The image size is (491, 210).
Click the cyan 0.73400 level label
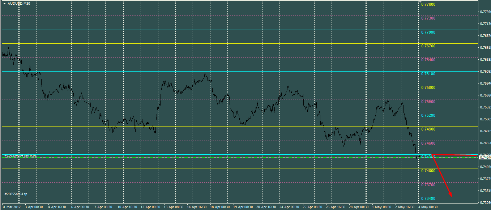point(428,198)
